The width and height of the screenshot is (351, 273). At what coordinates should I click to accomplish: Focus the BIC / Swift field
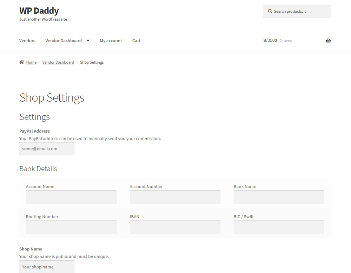click(279, 227)
